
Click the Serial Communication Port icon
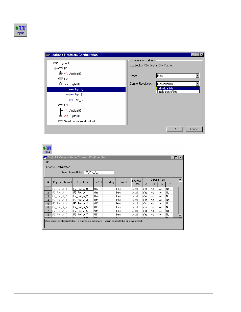[61, 121]
